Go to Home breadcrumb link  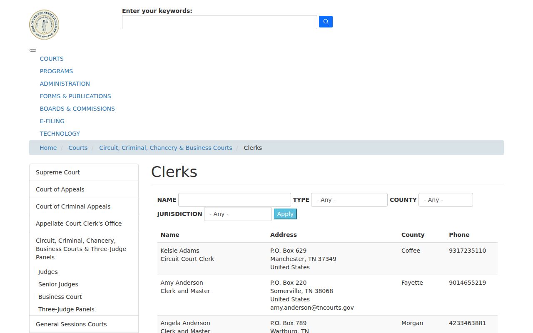click(48, 148)
